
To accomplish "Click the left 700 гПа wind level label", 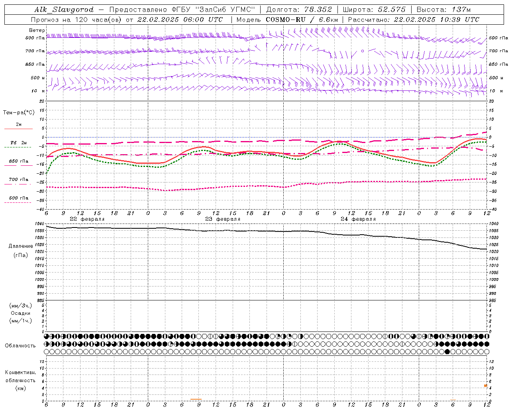I will [x=35, y=51].
